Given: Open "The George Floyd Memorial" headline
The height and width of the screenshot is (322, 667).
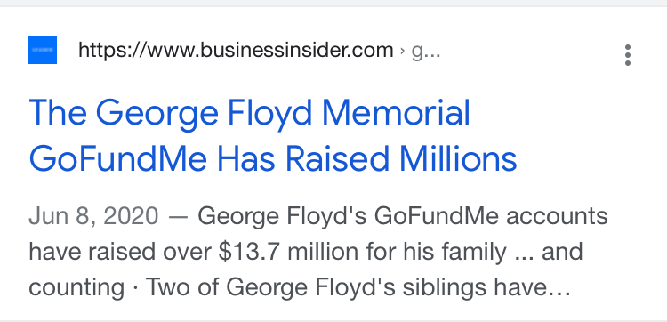Looking at the screenshot, I should coord(249,112).
